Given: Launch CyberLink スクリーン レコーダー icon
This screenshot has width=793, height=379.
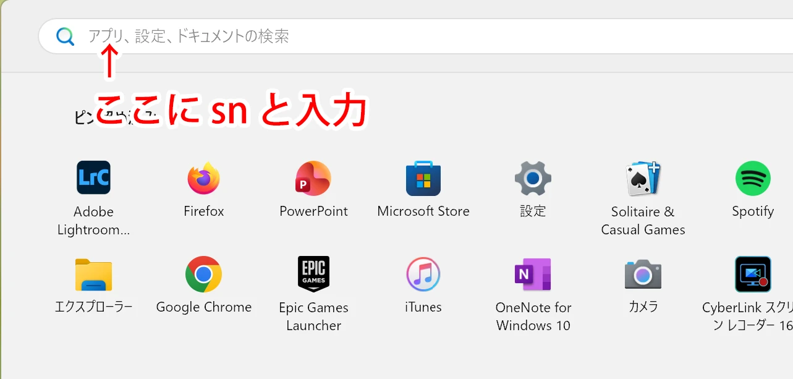Looking at the screenshot, I should [753, 275].
